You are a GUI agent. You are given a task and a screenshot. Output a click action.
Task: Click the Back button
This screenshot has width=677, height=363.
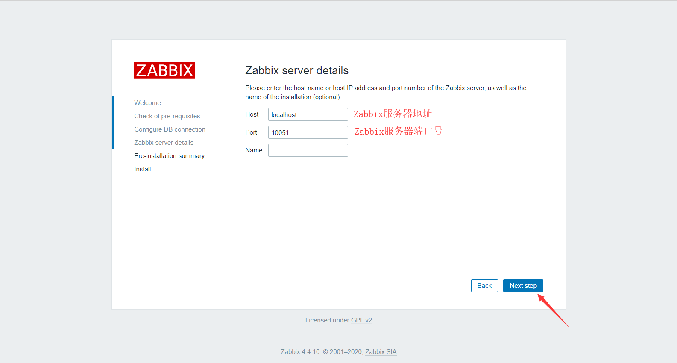pos(484,286)
